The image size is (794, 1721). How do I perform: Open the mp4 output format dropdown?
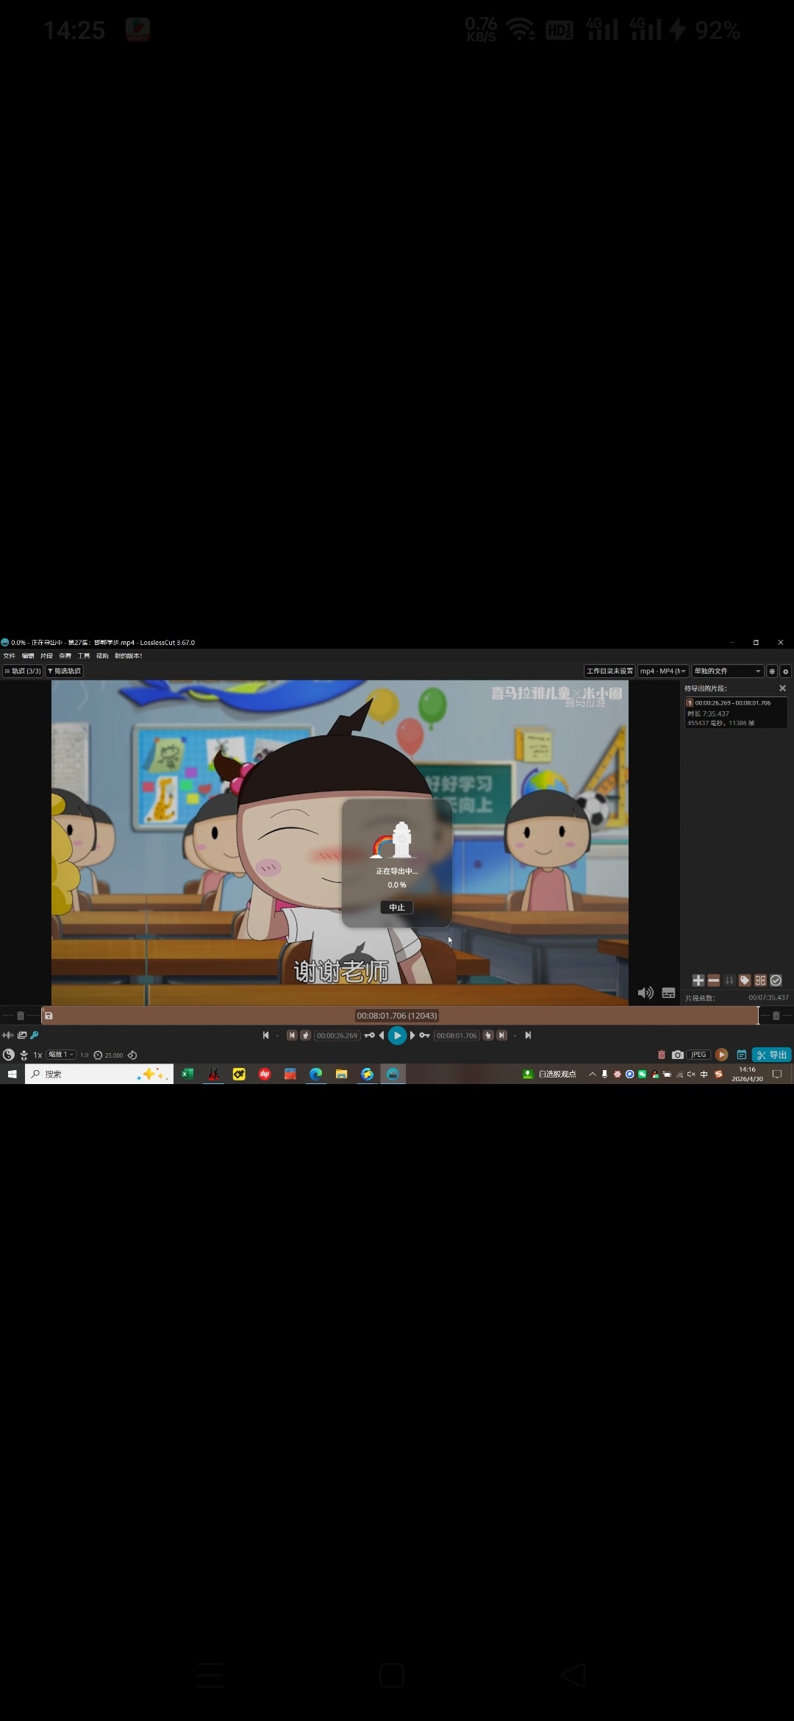[662, 671]
